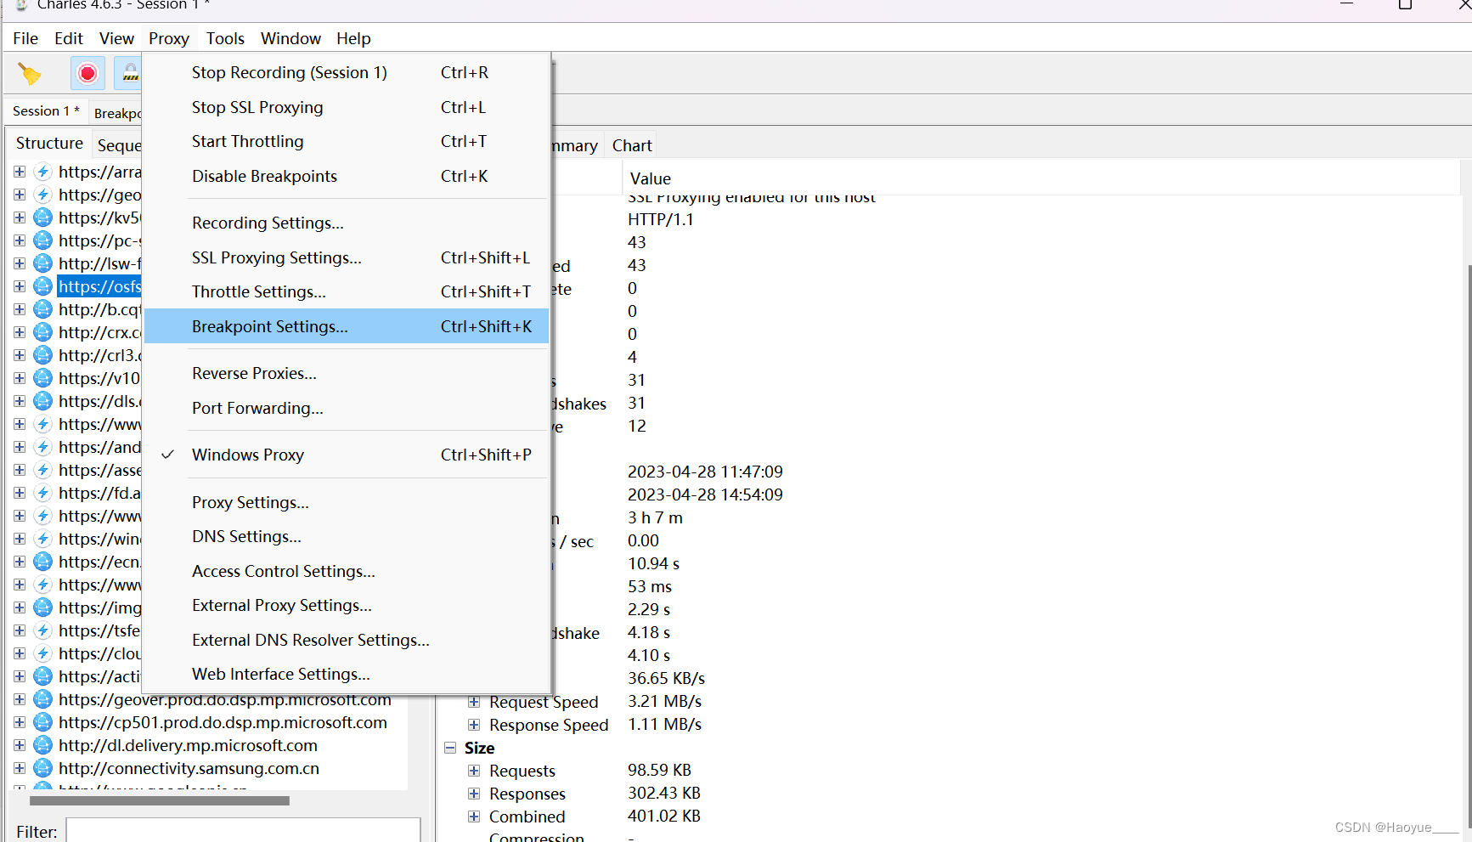Click lightning icon beside https://geo host

coord(42,195)
